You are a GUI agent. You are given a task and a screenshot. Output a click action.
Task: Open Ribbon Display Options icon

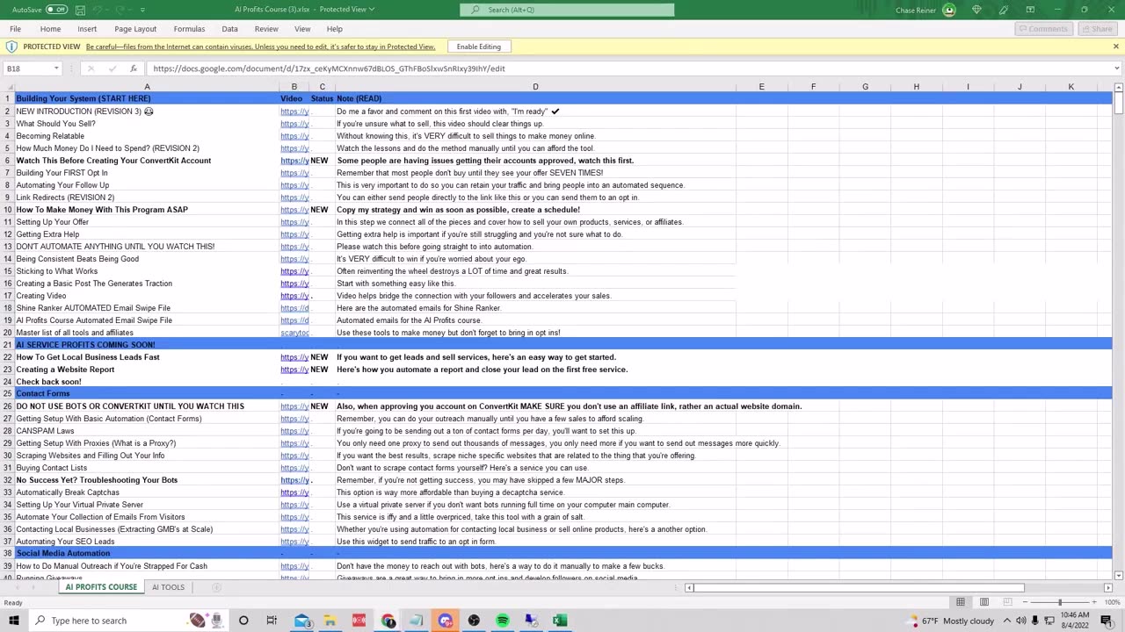coord(1030,10)
